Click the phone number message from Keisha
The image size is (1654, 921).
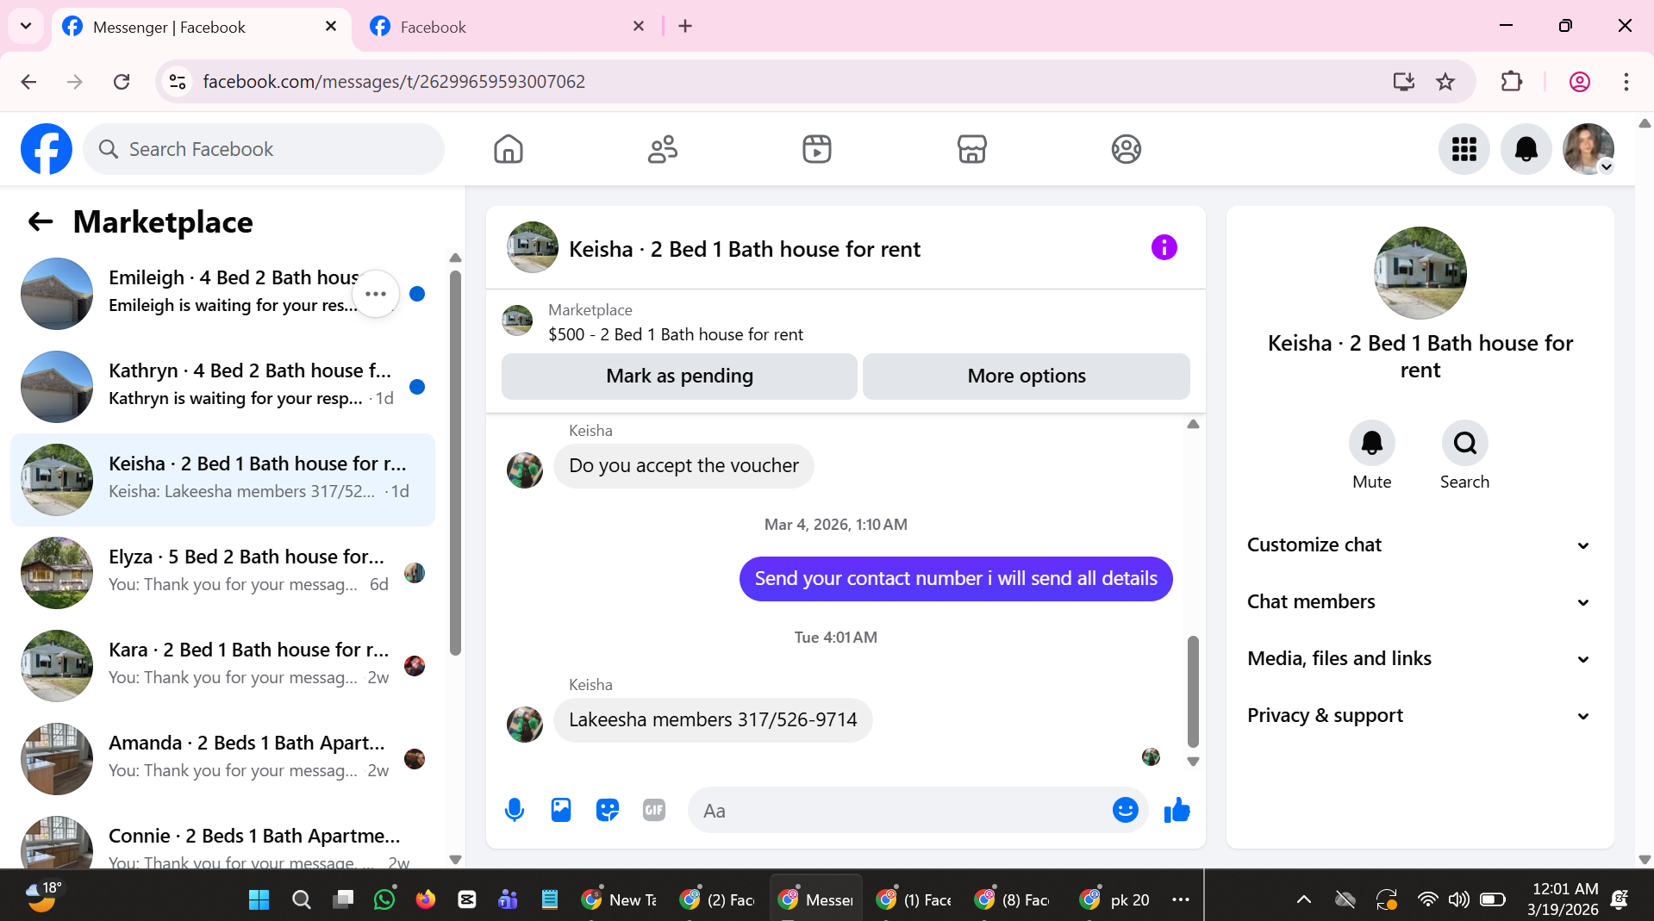pyautogui.click(x=713, y=719)
